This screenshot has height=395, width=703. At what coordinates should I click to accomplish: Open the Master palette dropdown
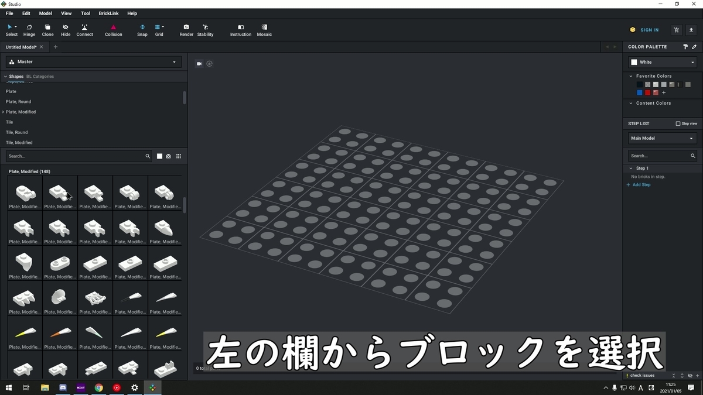(x=94, y=61)
